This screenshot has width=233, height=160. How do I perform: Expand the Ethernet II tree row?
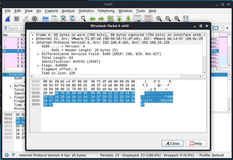coord(33,39)
